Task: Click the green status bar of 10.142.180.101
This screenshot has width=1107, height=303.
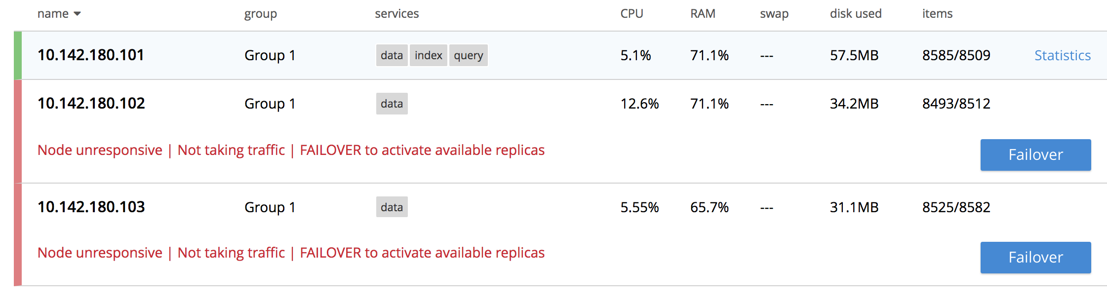Action: click(18, 55)
